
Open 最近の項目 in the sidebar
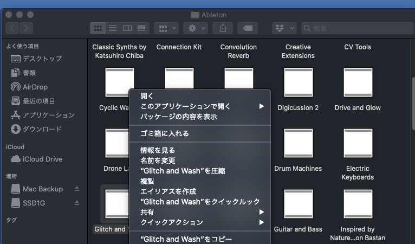[x=33, y=101]
